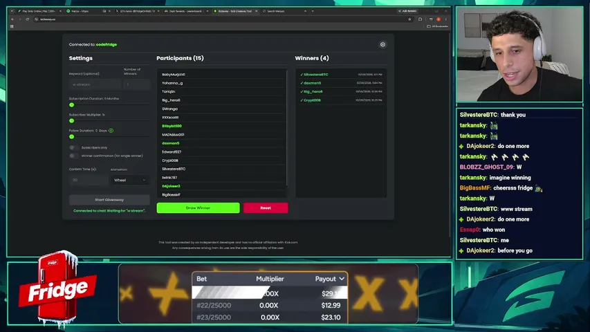Click winner daxman5 in Winners list

[x=341, y=83]
